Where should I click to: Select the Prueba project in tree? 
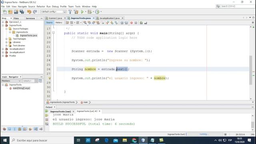point(12,56)
